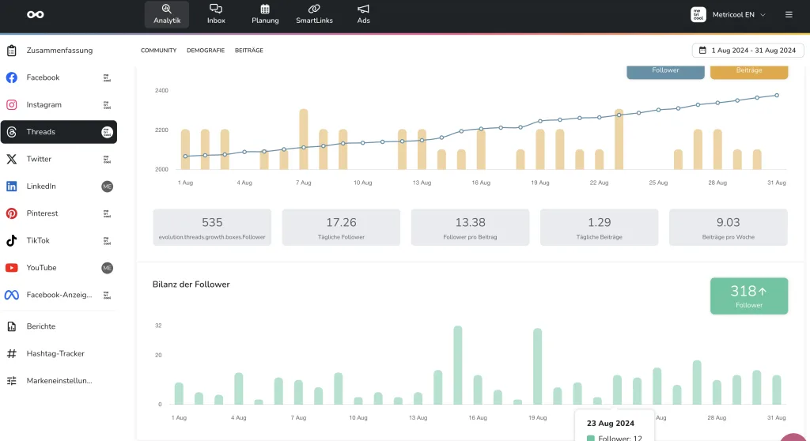Open Zusammenfassung in the sidebar

59,51
